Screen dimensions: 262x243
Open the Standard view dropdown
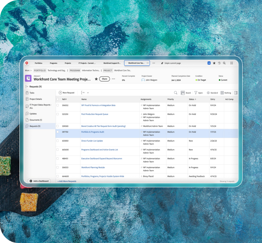tap(212, 93)
